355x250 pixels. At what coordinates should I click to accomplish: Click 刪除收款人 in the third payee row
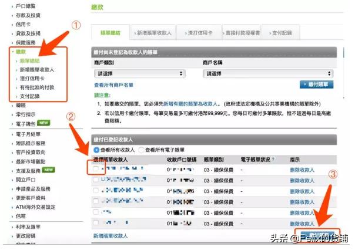[x=302, y=191]
